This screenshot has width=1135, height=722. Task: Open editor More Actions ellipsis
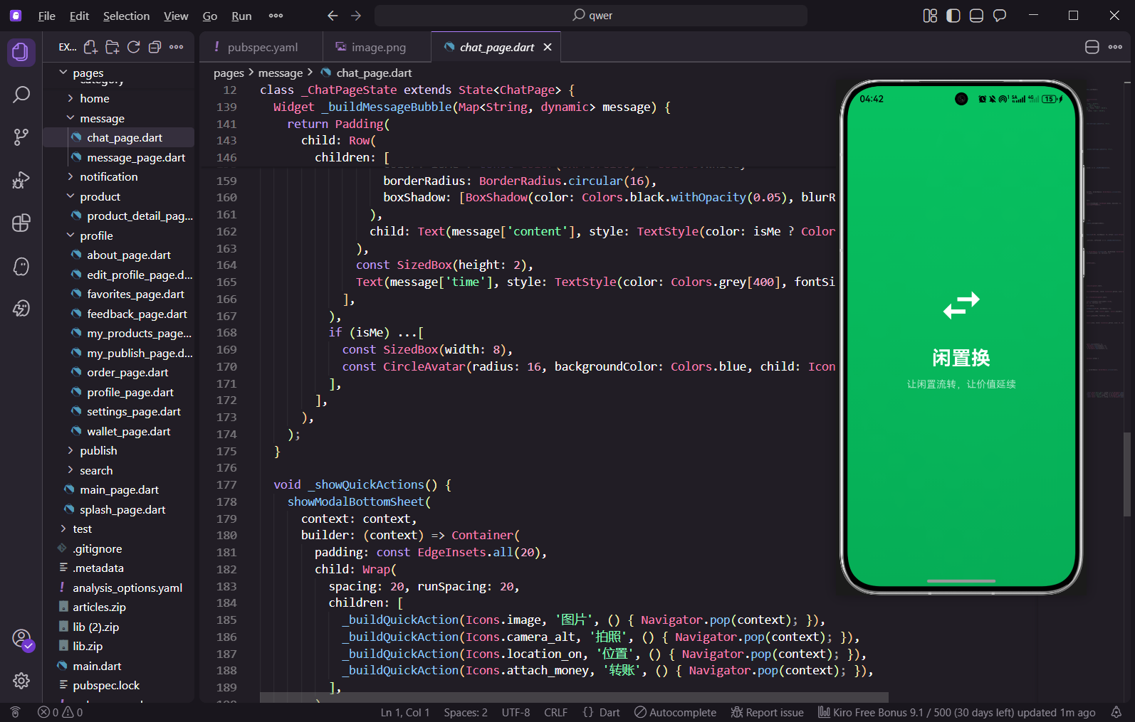1116,47
